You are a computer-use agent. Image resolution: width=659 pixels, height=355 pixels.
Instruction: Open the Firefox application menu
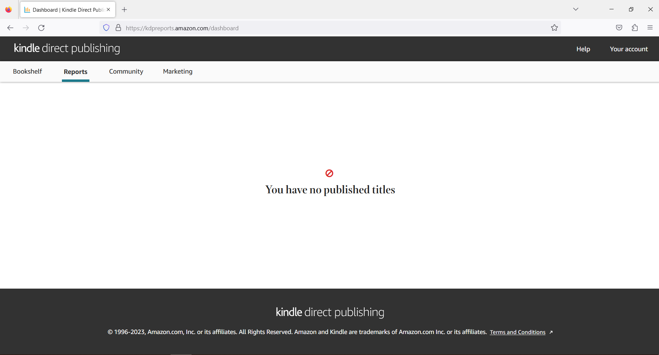(x=650, y=28)
